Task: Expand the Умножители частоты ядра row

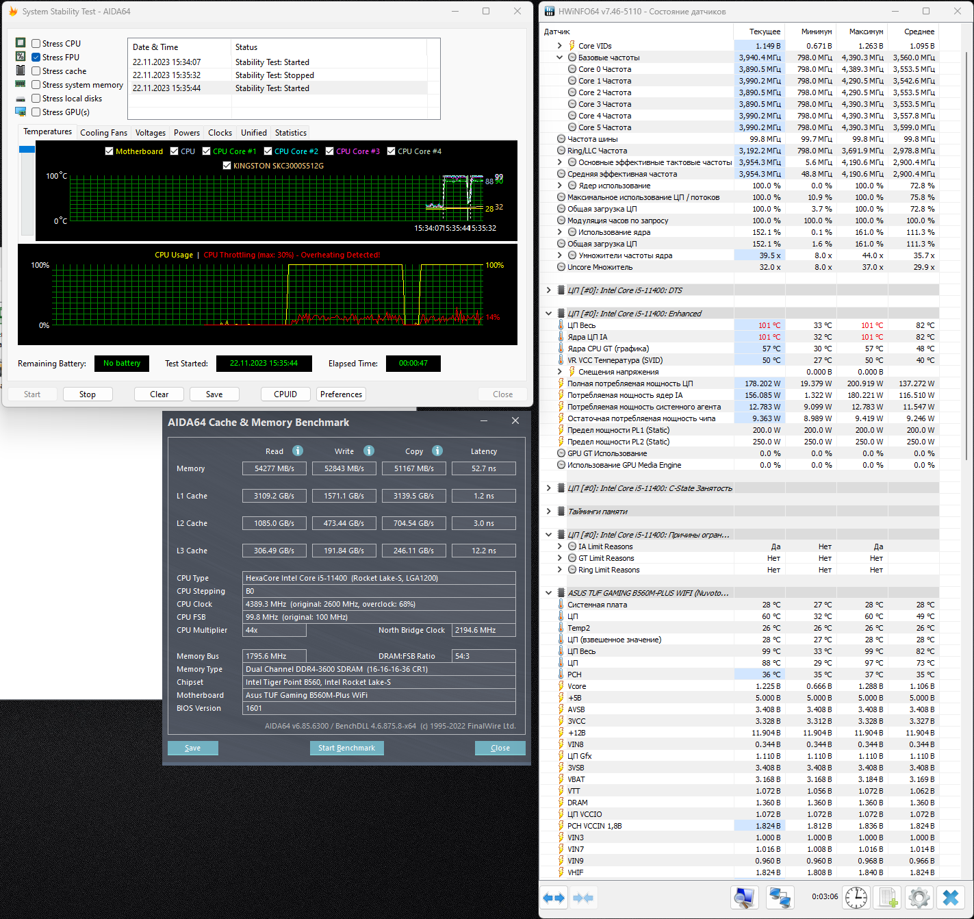Action: coord(560,255)
